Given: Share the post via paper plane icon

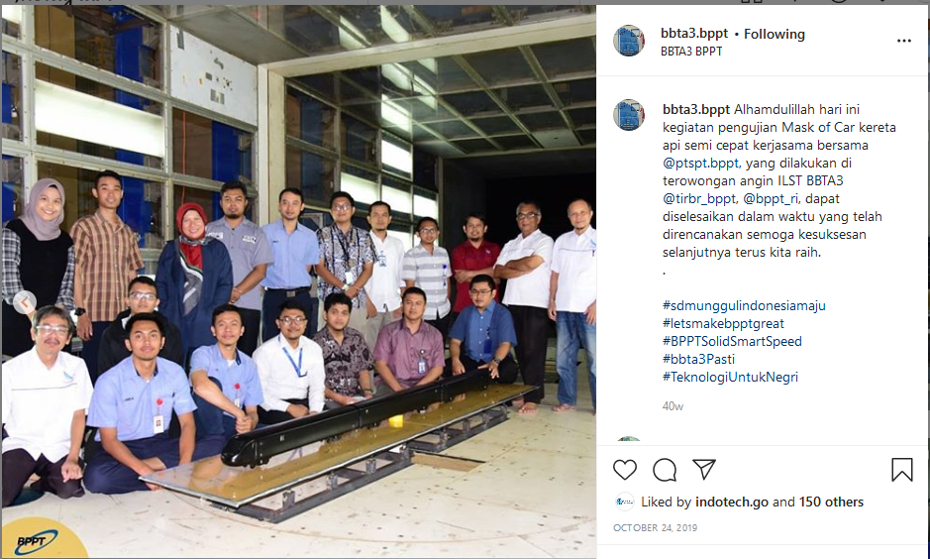Looking at the screenshot, I should (x=704, y=470).
